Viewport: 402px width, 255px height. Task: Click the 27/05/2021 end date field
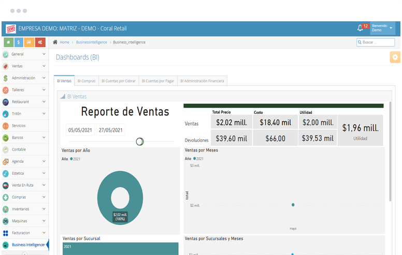click(111, 130)
